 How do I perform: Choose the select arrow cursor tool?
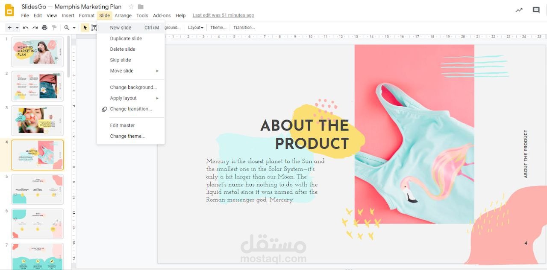click(x=85, y=28)
